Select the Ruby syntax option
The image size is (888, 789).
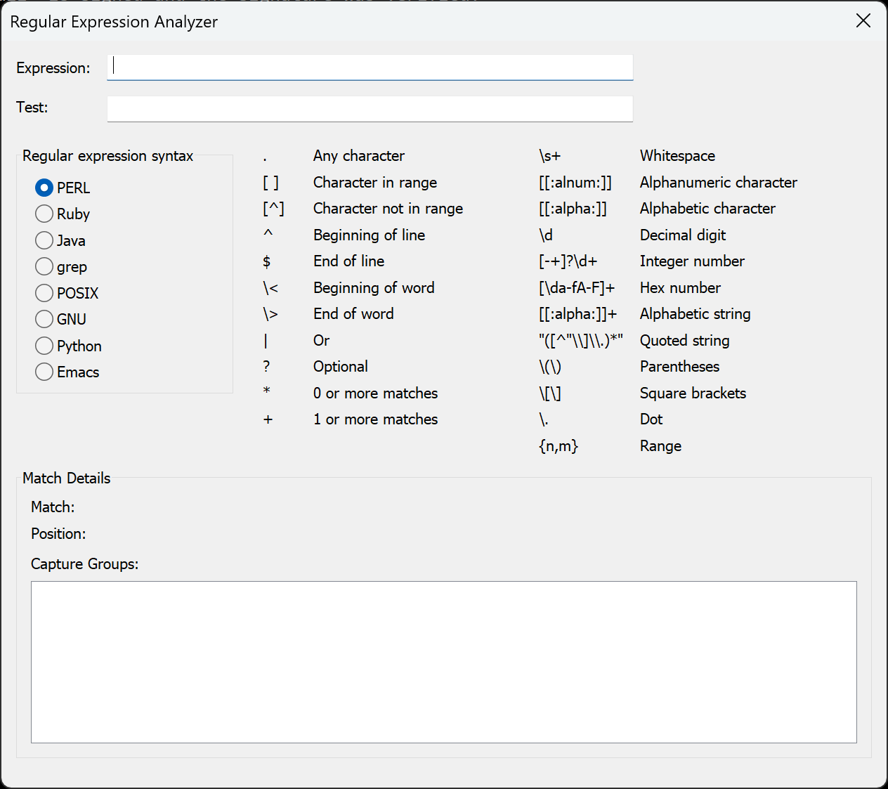coord(63,214)
